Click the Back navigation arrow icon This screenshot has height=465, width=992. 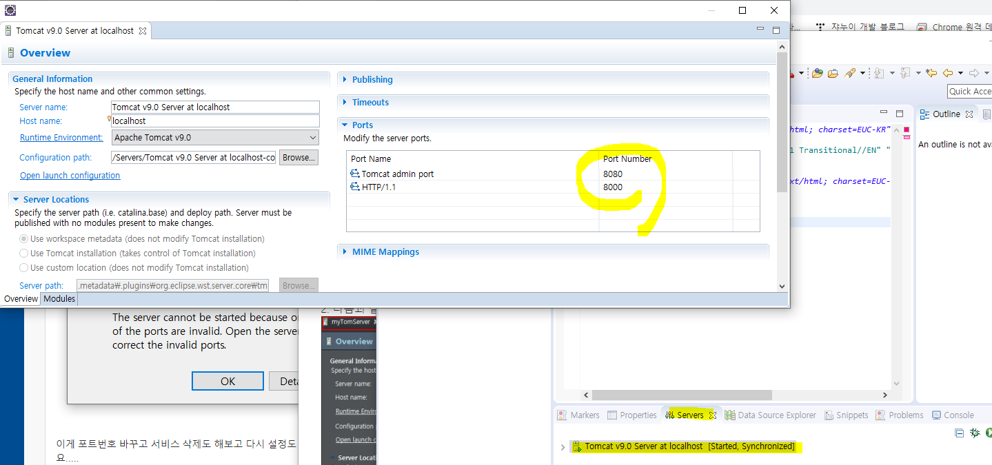pyautogui.click(x=947, y=73)
